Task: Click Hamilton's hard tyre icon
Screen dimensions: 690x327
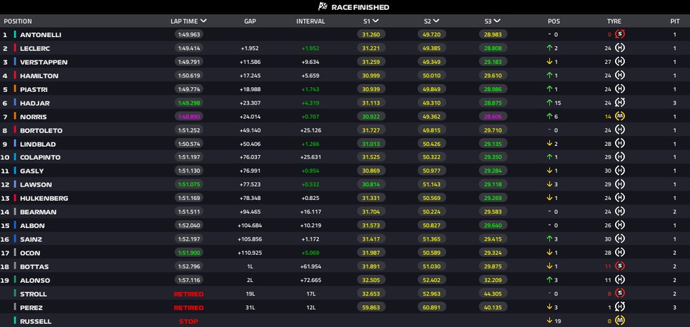Action: pyautogui.click(x=620, y=75)
